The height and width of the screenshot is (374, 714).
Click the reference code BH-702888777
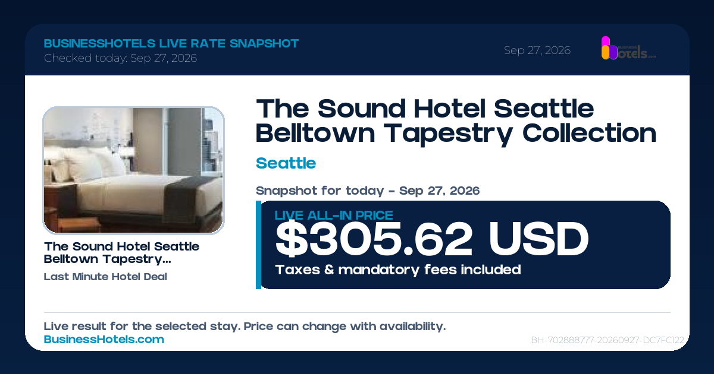[x=607, y=341]
